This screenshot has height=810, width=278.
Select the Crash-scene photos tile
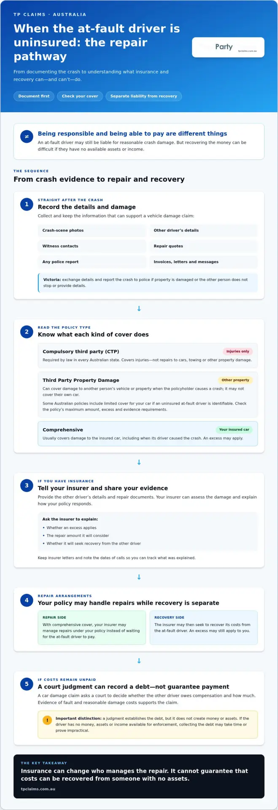[x=92, y=230]
